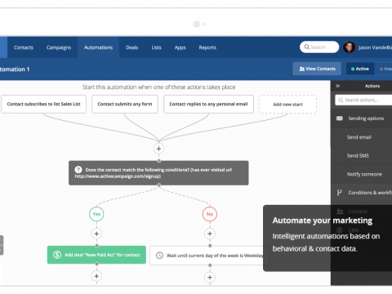Viewport: 392px width, 294px height.
Task: Click Add new start box
Action: pos(287,105)
